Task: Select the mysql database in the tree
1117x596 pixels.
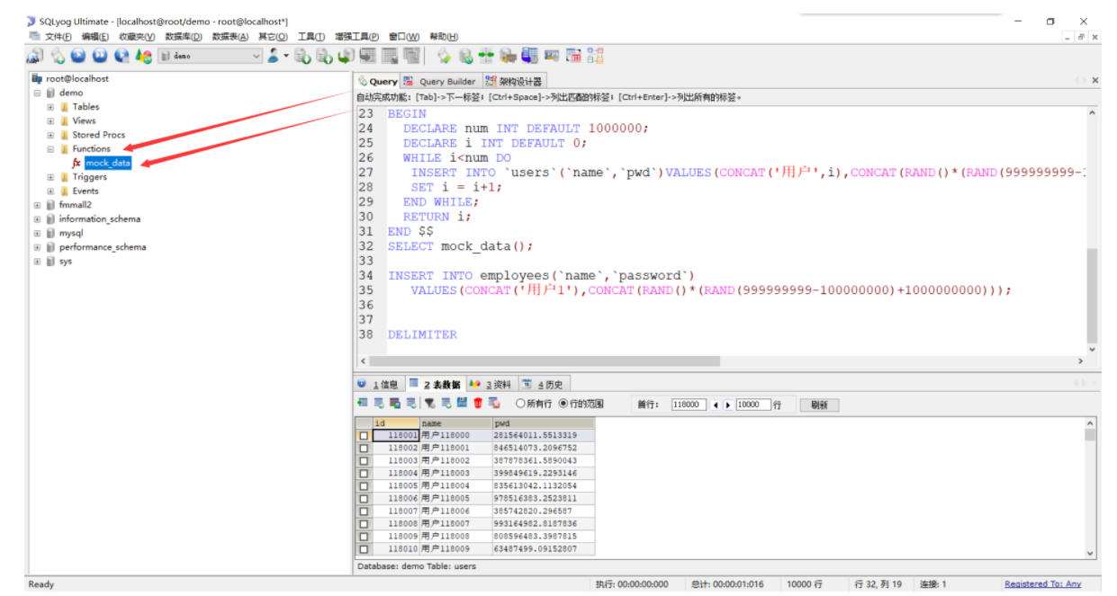Action: tap(71, 233)
